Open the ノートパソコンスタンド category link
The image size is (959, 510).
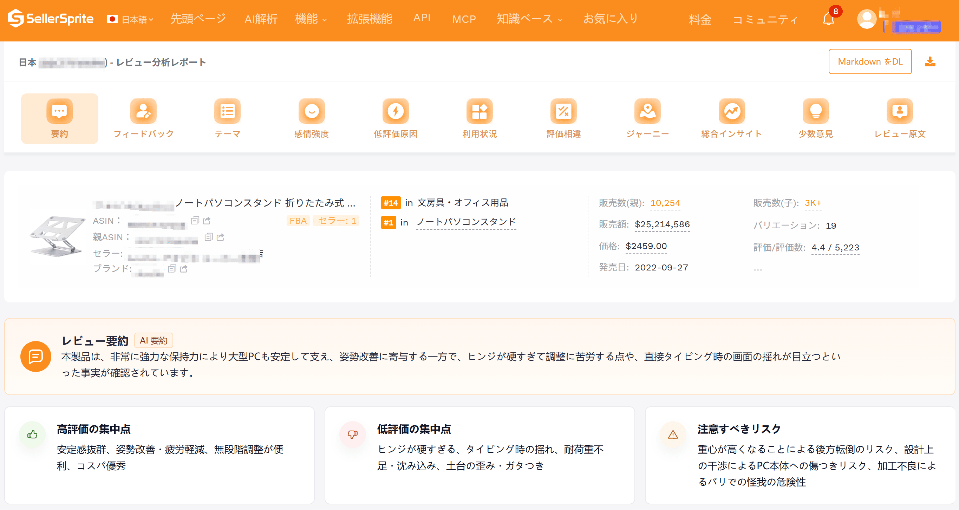tap(466, 222)
